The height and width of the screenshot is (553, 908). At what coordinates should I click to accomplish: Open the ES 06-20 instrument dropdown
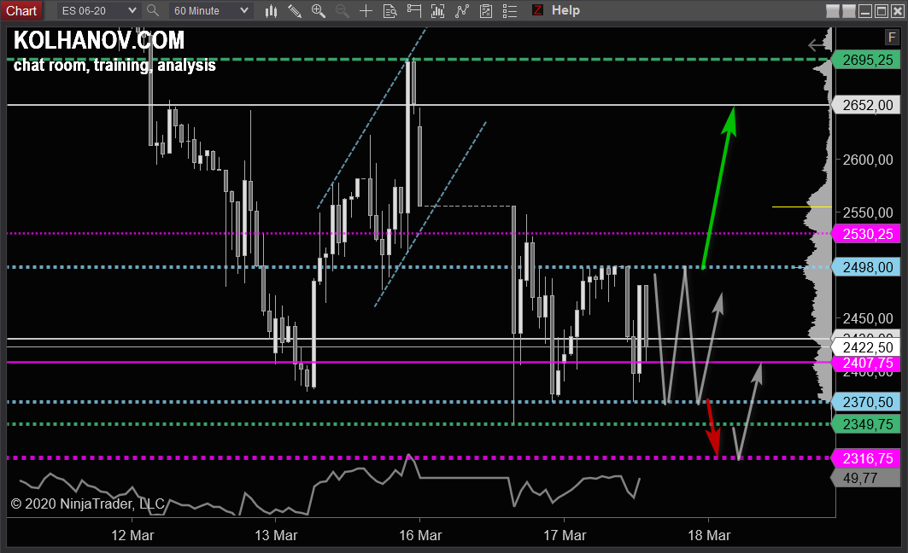click(99, 10)
